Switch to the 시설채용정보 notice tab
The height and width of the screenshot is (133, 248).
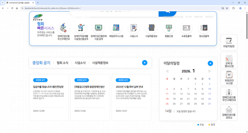(100, 63)
